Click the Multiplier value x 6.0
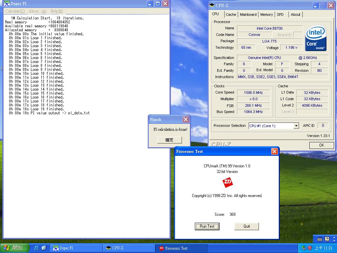Screen dimensions: 337x253 coord(253,99)
